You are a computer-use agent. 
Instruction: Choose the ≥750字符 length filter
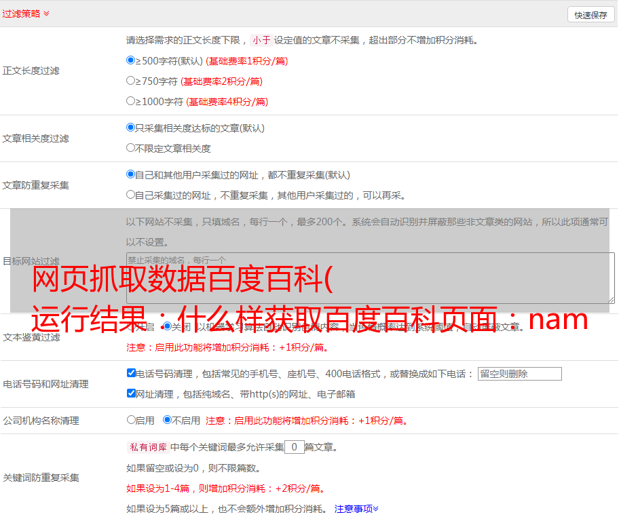131,81
